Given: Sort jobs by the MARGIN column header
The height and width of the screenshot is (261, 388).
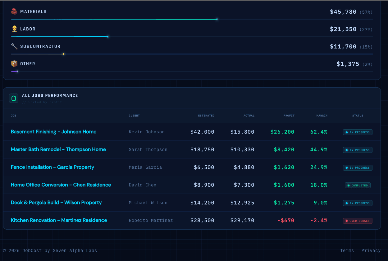Looking at the screenshot, I should click(x=322, y=115).
